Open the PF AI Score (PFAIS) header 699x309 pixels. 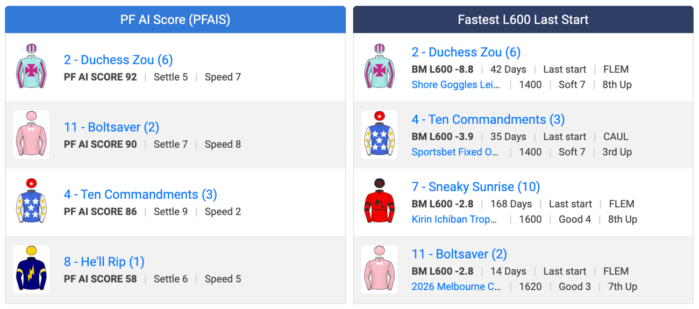pos(175,20)
